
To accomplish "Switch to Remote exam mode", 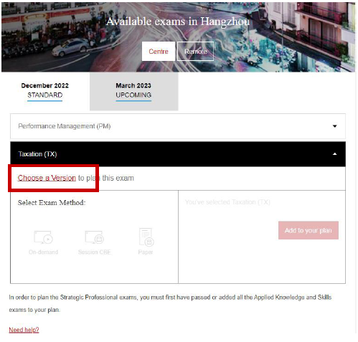I will tap(195, 52).
